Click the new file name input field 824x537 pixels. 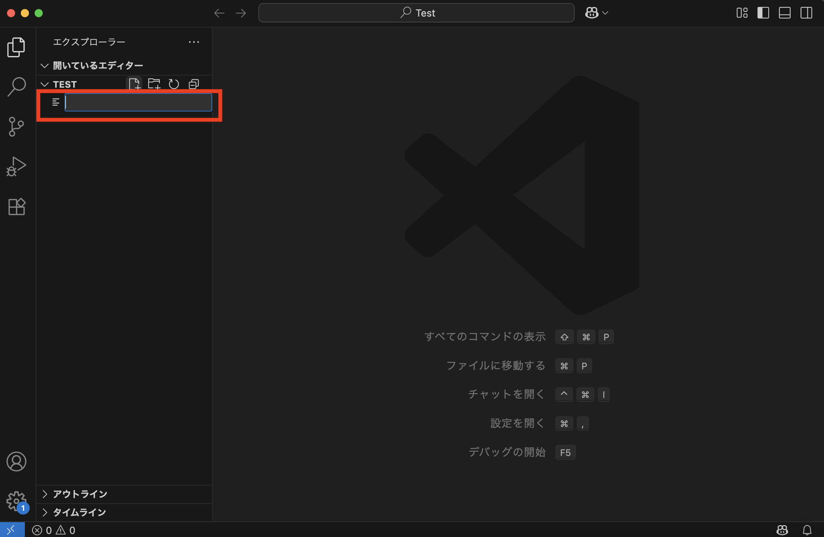coord(138,102)
